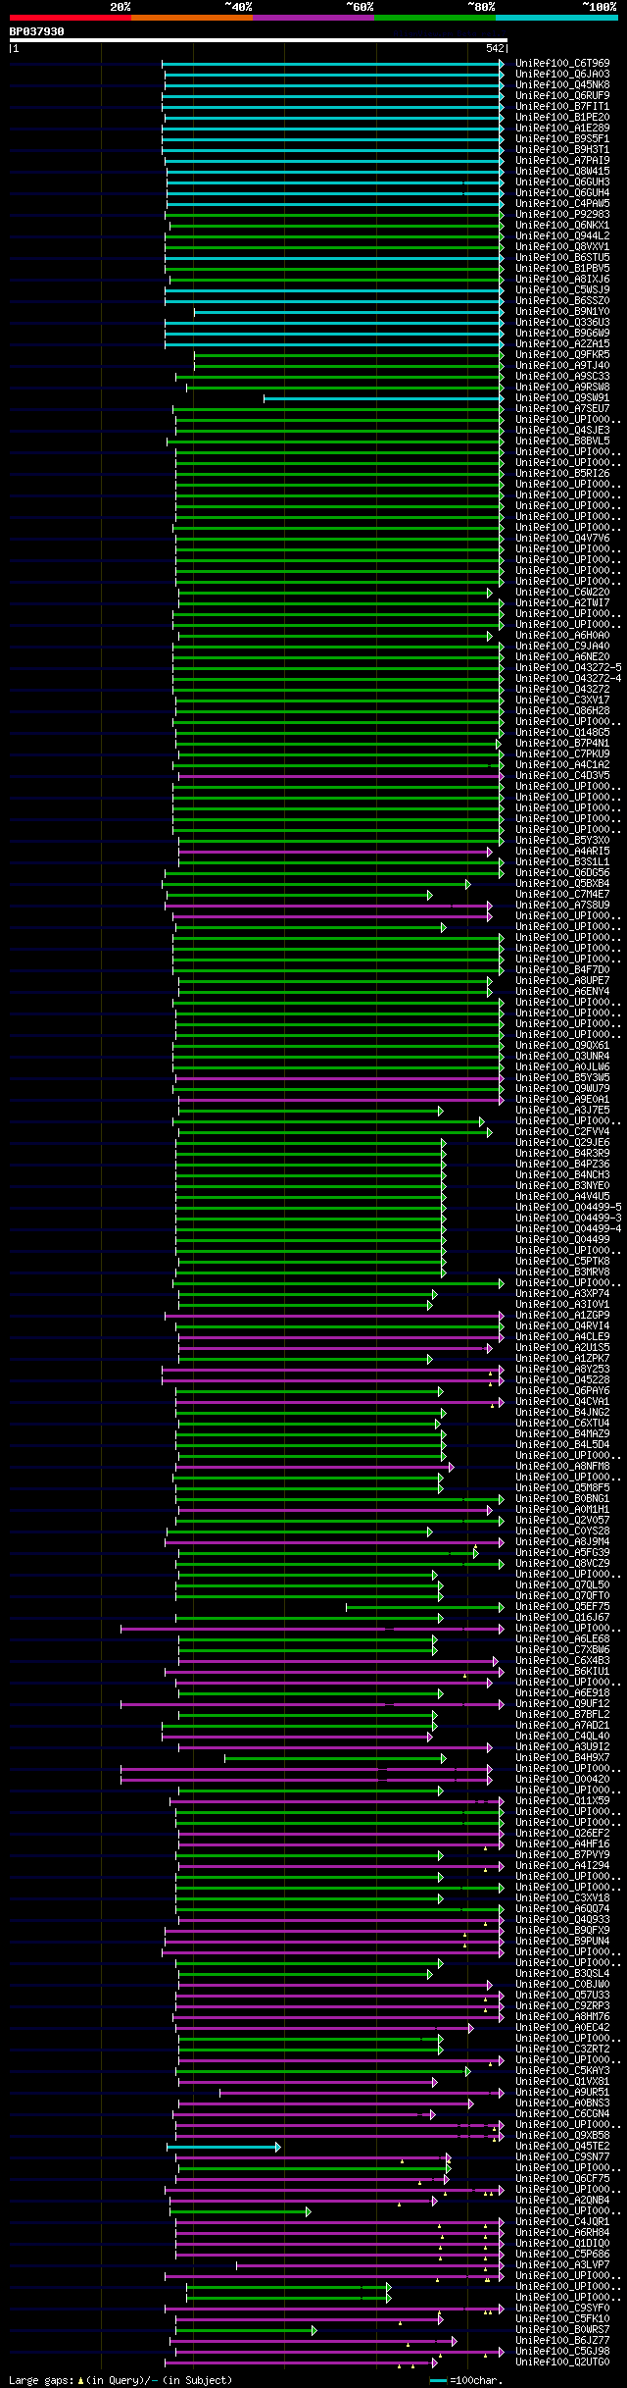Image resolution: width=627 pixels, height=2388 pixels.
Task: Click the red segment of identity legend
Action: point(71,18)
